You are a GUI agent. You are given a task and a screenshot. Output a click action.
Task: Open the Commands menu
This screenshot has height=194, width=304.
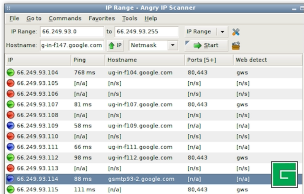[65, 18]
